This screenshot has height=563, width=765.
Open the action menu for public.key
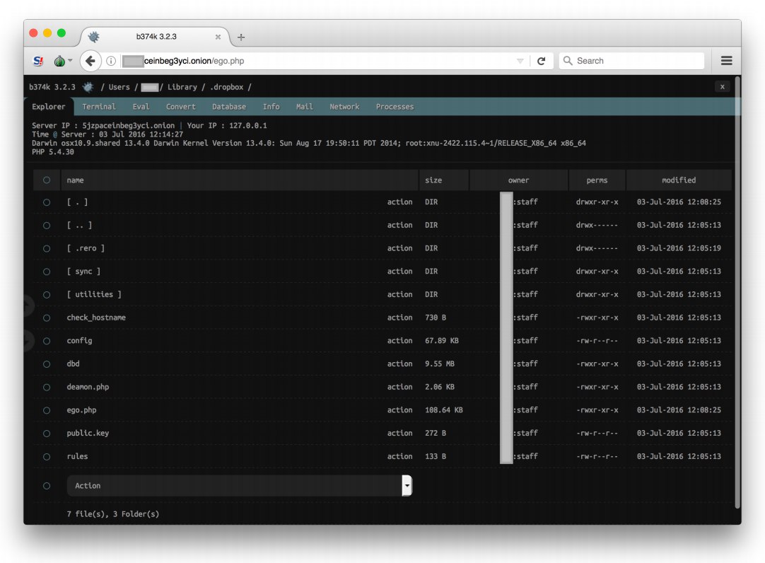point(399,434)
